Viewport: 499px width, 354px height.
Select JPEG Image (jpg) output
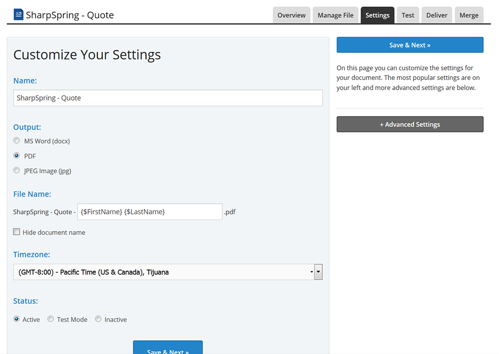(17, 170)
